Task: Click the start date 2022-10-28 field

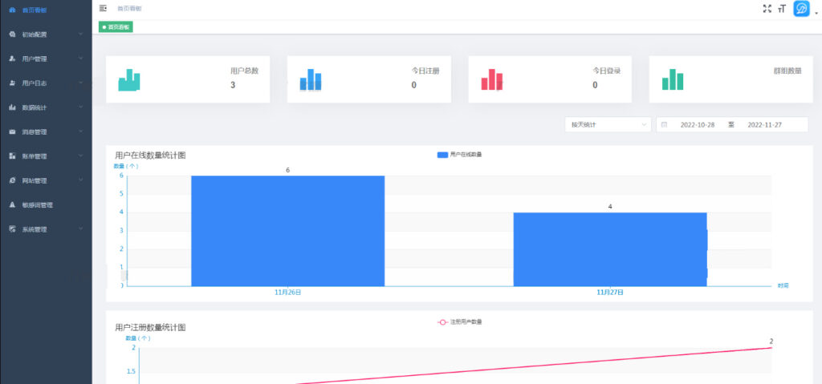Action: click(697, 124)
